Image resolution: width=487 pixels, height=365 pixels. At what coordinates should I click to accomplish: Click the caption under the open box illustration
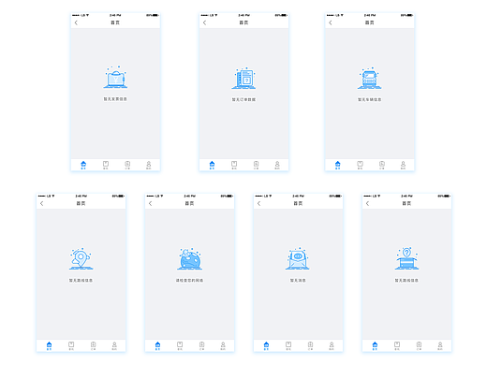coord(406,281)
